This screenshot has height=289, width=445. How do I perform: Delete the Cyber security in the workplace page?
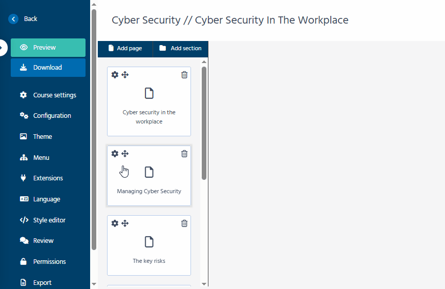click(184, 75)
